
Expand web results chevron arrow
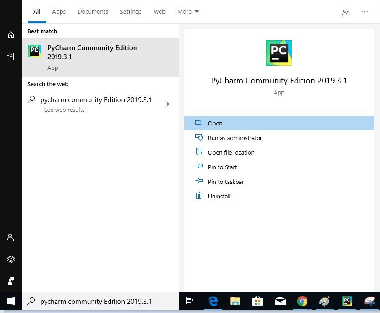167,104
